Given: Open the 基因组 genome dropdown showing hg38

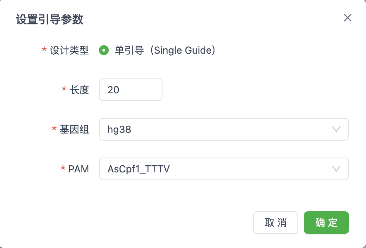Looking at the screenshot, I should pyautogui.click(x=224, y=129).
